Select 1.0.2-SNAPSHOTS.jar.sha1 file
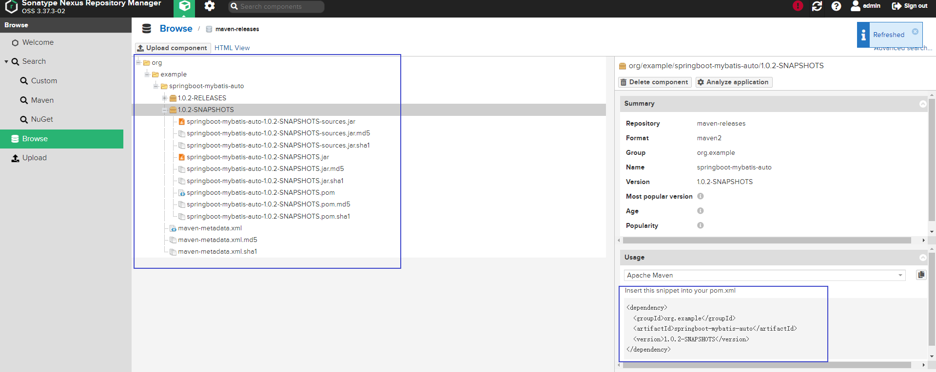Screen dimensions: 936x372 pos(265,181)
